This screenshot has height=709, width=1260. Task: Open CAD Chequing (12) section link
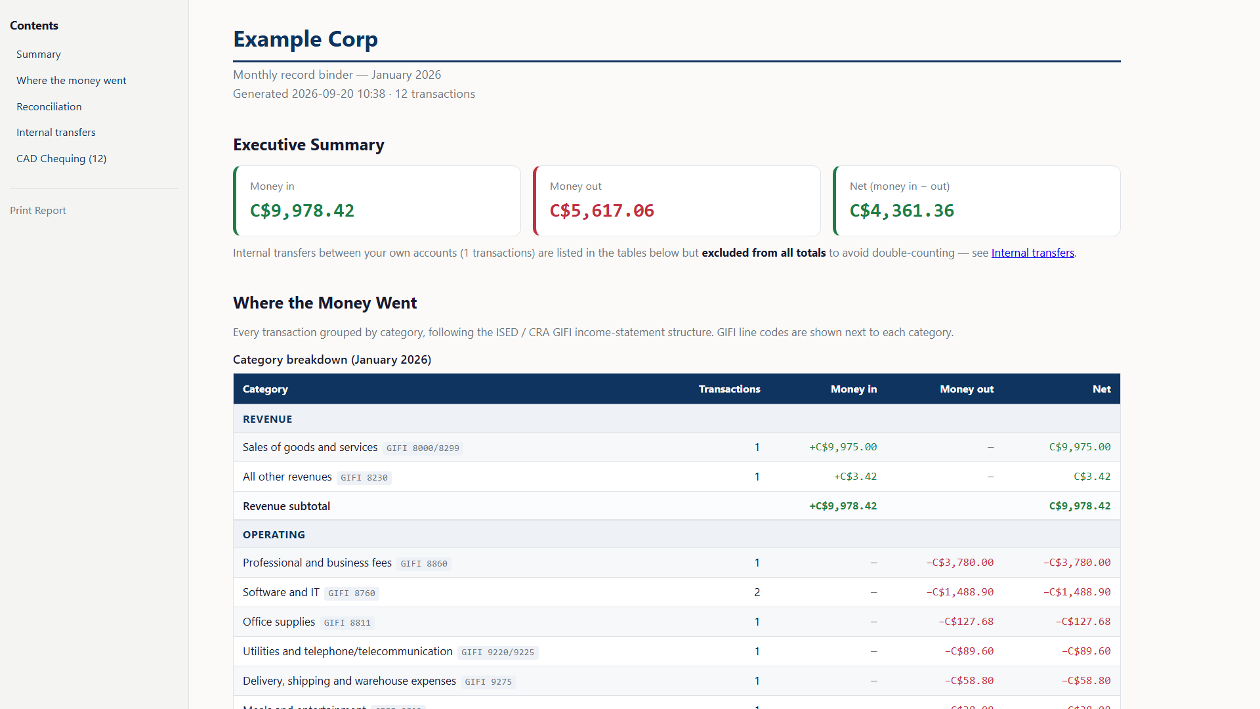[62, 159]
